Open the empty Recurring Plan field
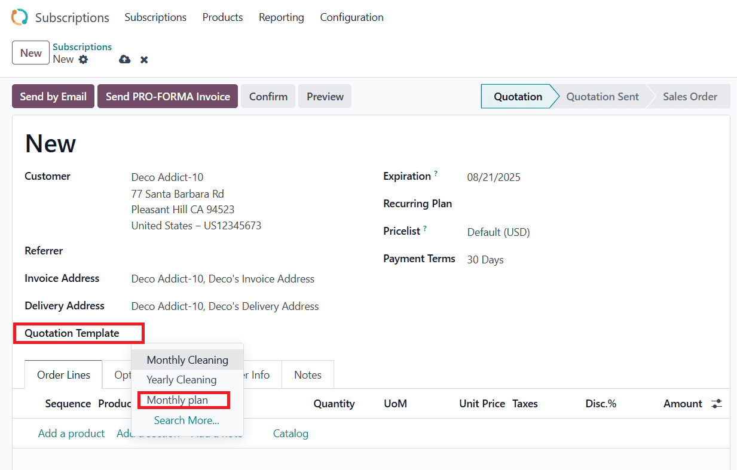737x470 pixels. tap(592, 204)
